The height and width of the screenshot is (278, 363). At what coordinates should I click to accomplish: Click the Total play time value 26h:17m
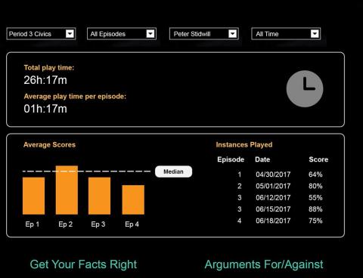pos(45,80)
